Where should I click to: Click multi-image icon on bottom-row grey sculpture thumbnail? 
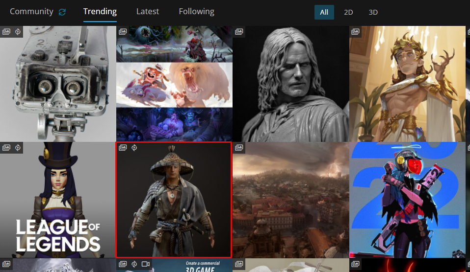pos(6,264)
